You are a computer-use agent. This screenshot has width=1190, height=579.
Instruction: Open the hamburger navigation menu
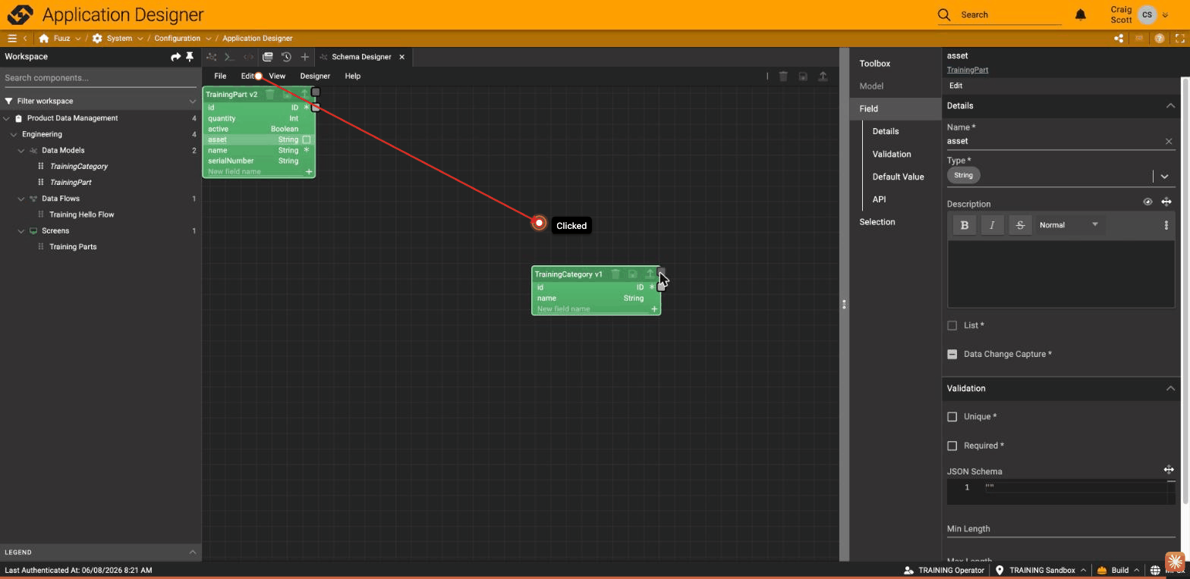pyautogui.click(x=11, y=38)
